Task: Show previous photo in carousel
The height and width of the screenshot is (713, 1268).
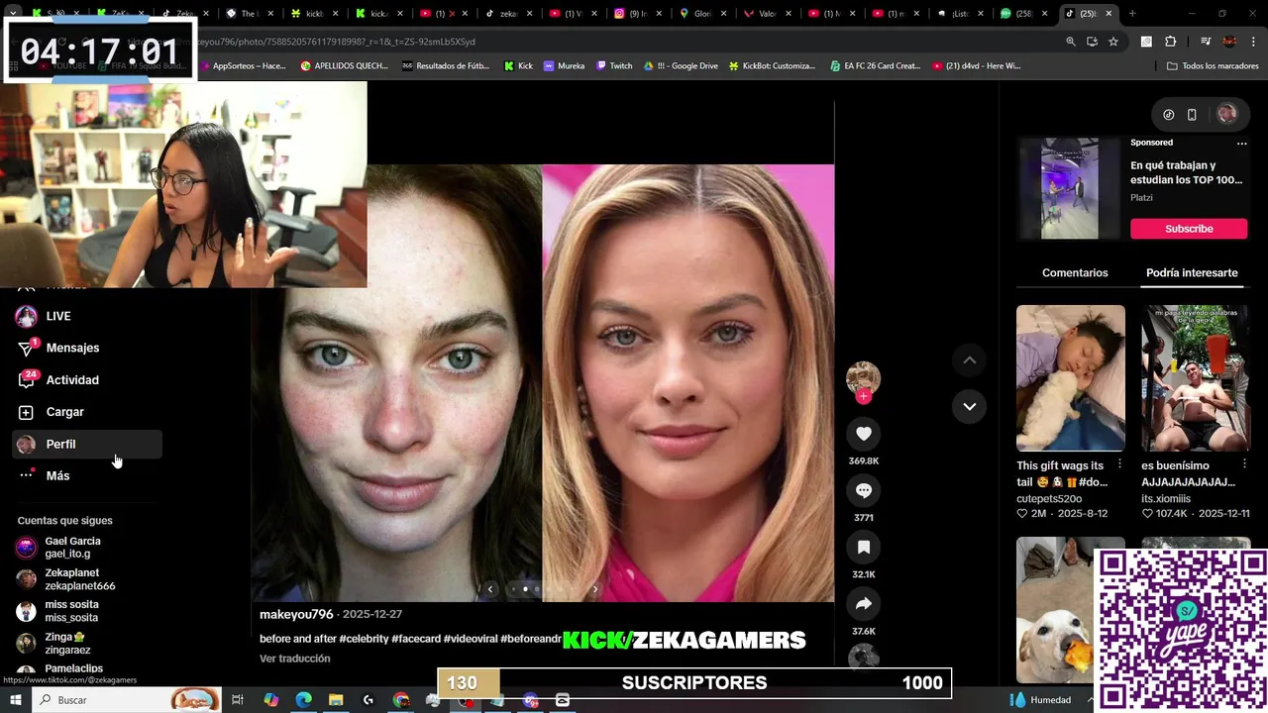Action: (x=490, y=589)
